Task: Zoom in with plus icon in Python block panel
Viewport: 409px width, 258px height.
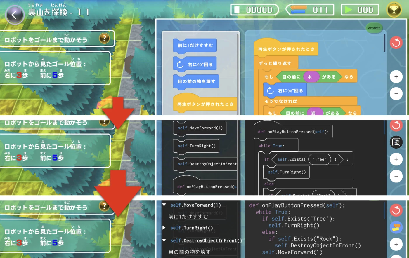Action: coord(396,159)
